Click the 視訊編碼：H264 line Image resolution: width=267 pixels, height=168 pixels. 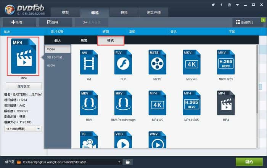point(16,100)
